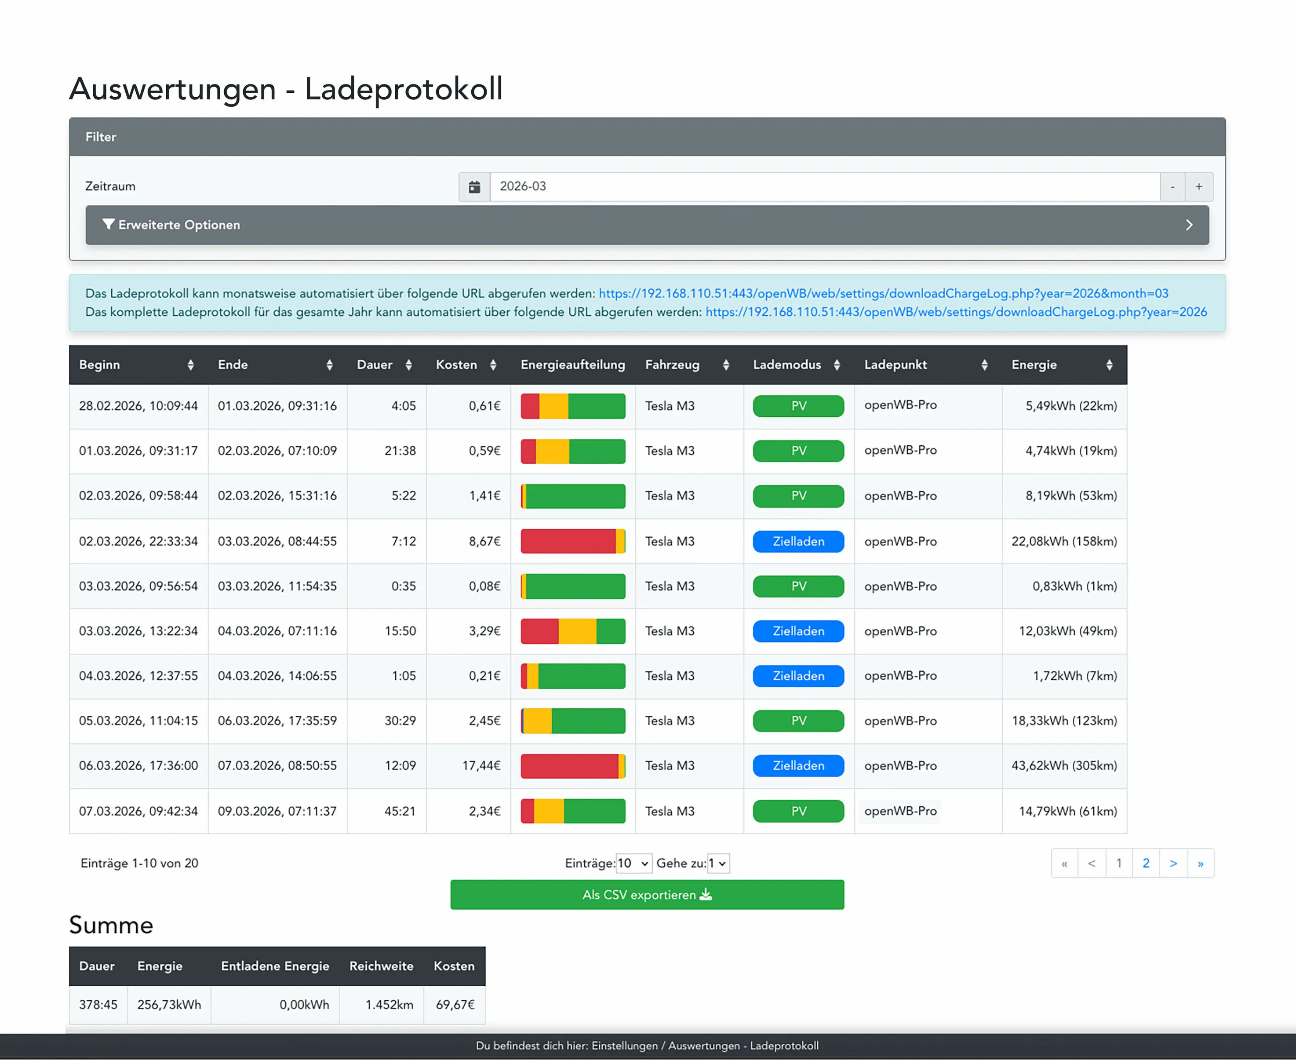1296x1060 pixels.
Task: Jump to last page with » button
Action: 1200,863
